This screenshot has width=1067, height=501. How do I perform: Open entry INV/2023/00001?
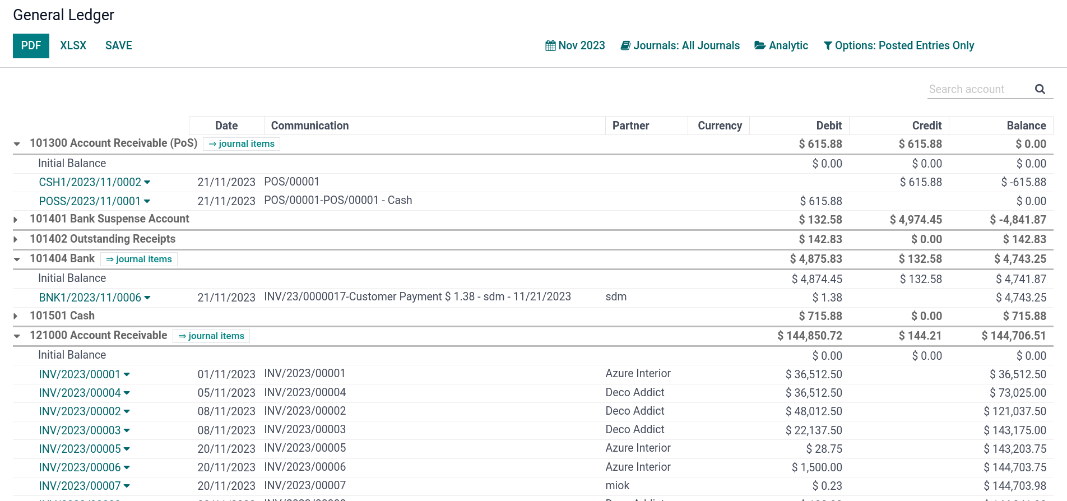pos(80,374)
